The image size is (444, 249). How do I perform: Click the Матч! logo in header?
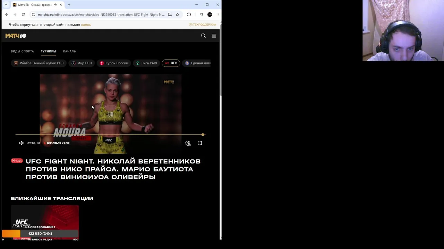pyautogui.click(x=16, y=36)
